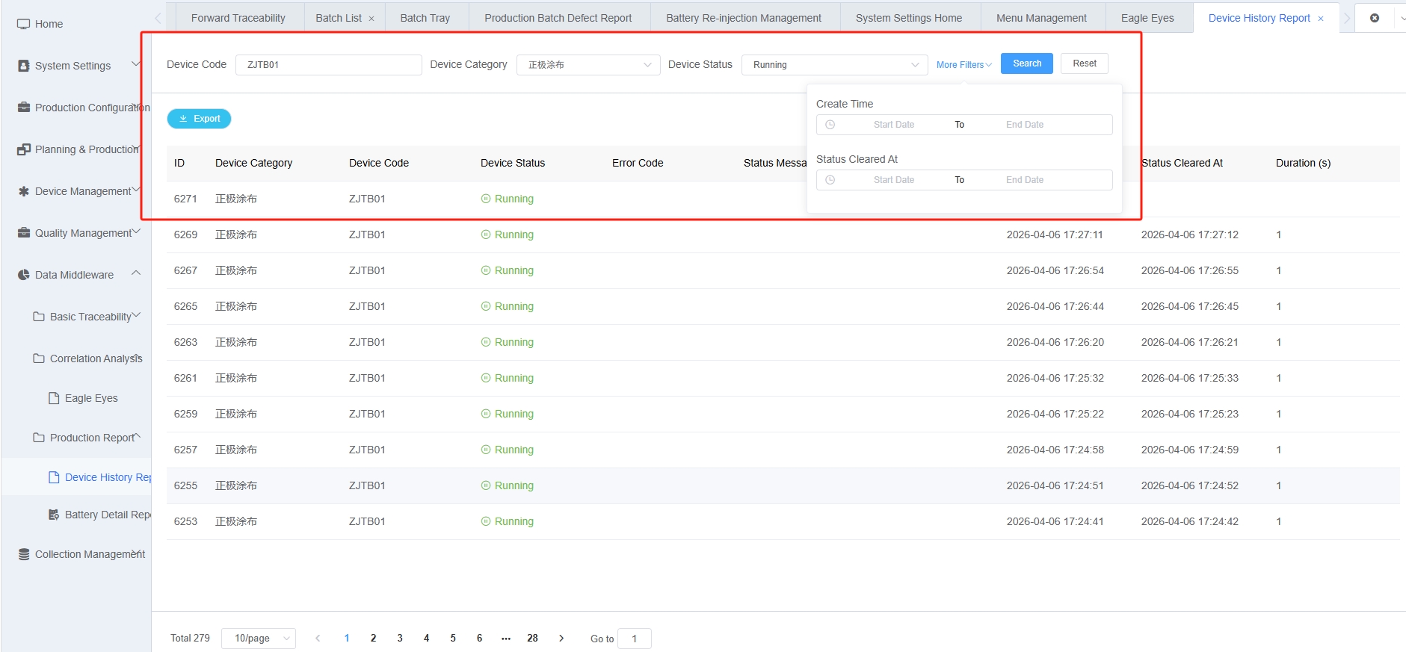
Task: Open the Device Status dropdown
Action: 835,65
